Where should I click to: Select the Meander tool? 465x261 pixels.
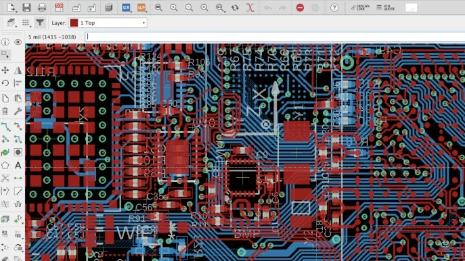[18, 204]
